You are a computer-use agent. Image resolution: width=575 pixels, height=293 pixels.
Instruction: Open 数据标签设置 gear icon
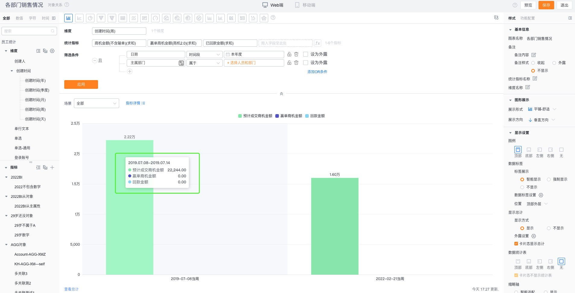pyautogui.click(x=541, y=195)
